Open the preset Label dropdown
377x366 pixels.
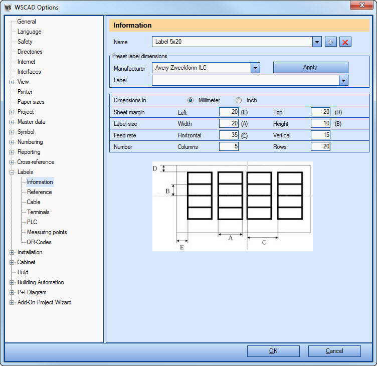(343, 80)
